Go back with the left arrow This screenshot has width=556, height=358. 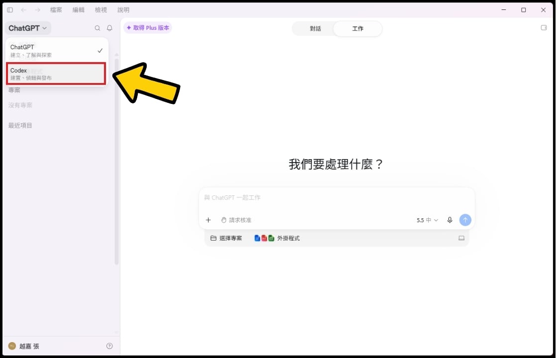[x=24, y=10]
